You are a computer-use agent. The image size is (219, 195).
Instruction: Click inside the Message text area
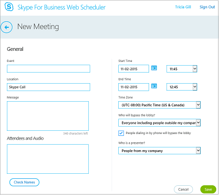(x=48, y=116)
